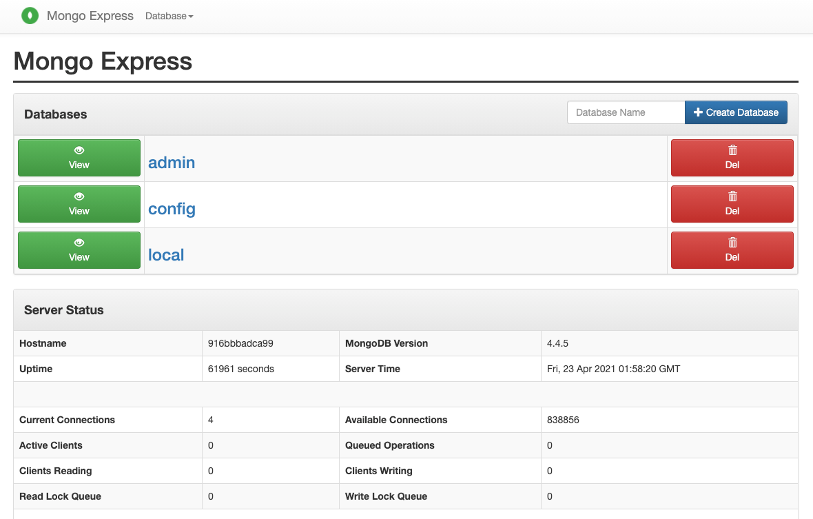Click the Clients Writing label
813x519 pixels.
pos(378,471)
